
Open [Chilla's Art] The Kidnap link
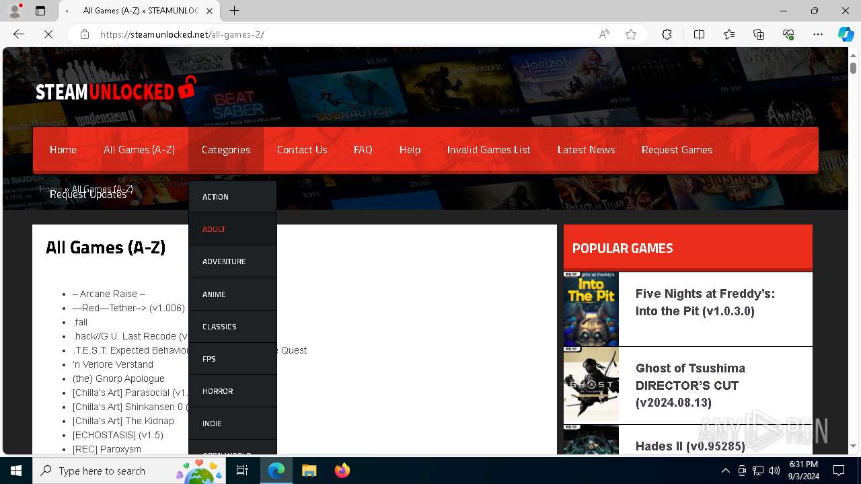coord(123,421)
